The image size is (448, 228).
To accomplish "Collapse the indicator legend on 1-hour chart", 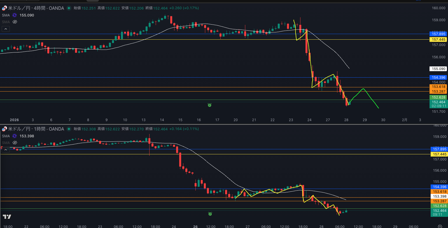I will point(6,150).
